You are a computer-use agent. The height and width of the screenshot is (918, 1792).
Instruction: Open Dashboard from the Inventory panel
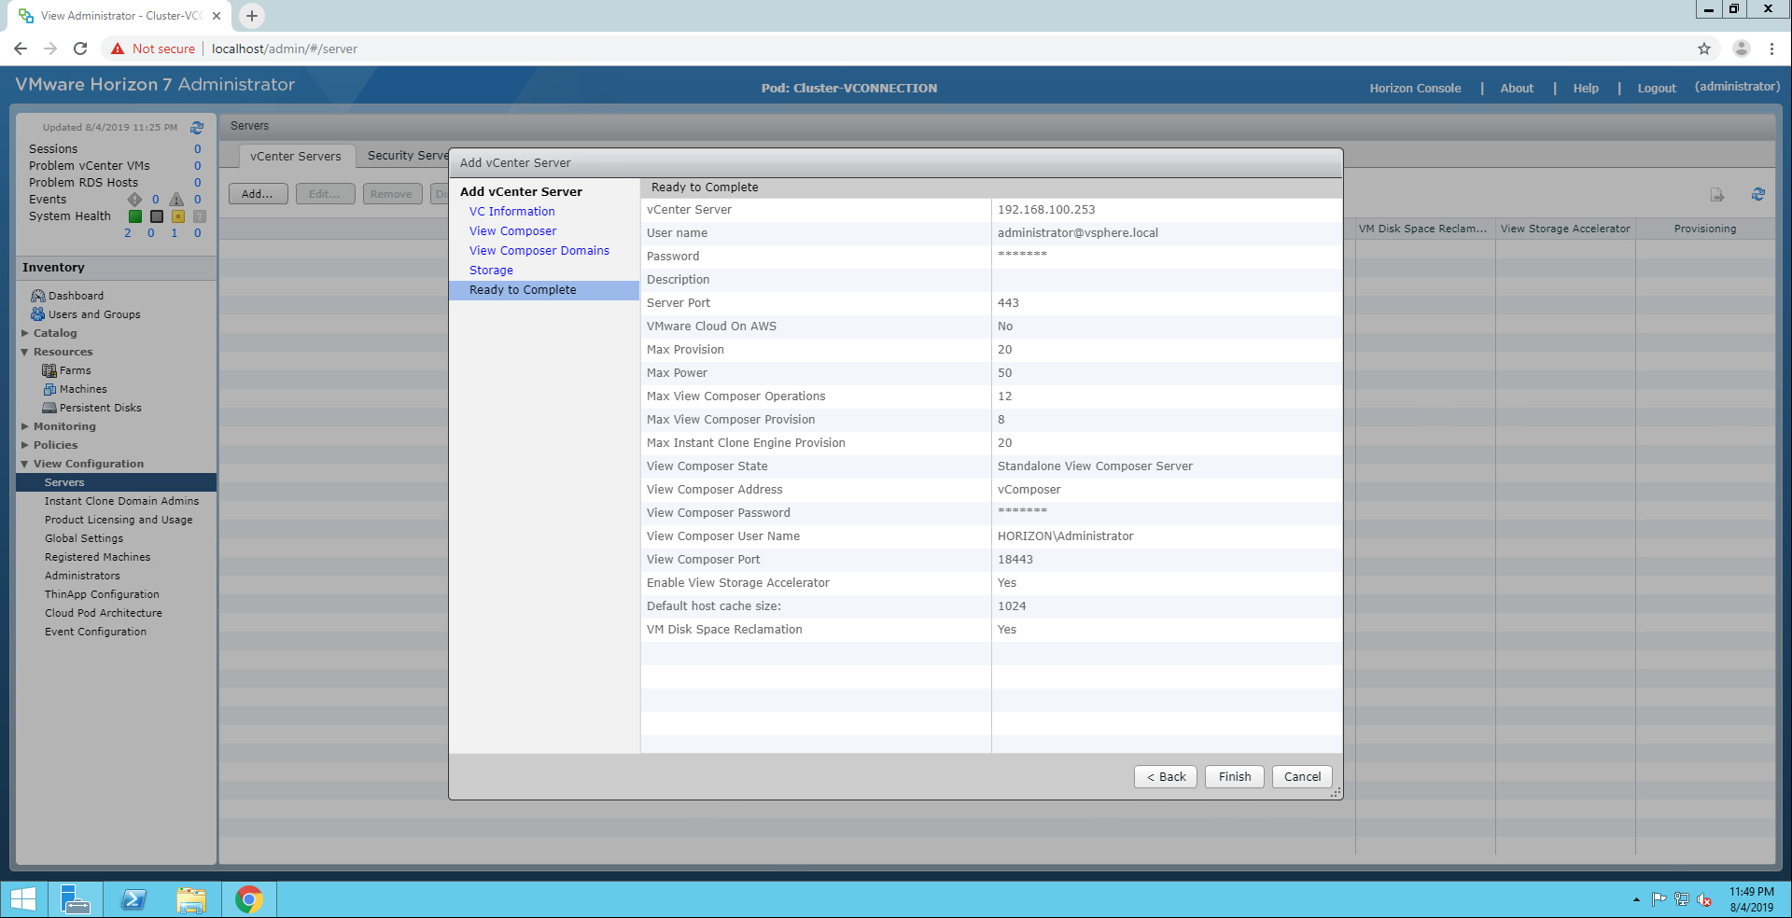[76, 296]
